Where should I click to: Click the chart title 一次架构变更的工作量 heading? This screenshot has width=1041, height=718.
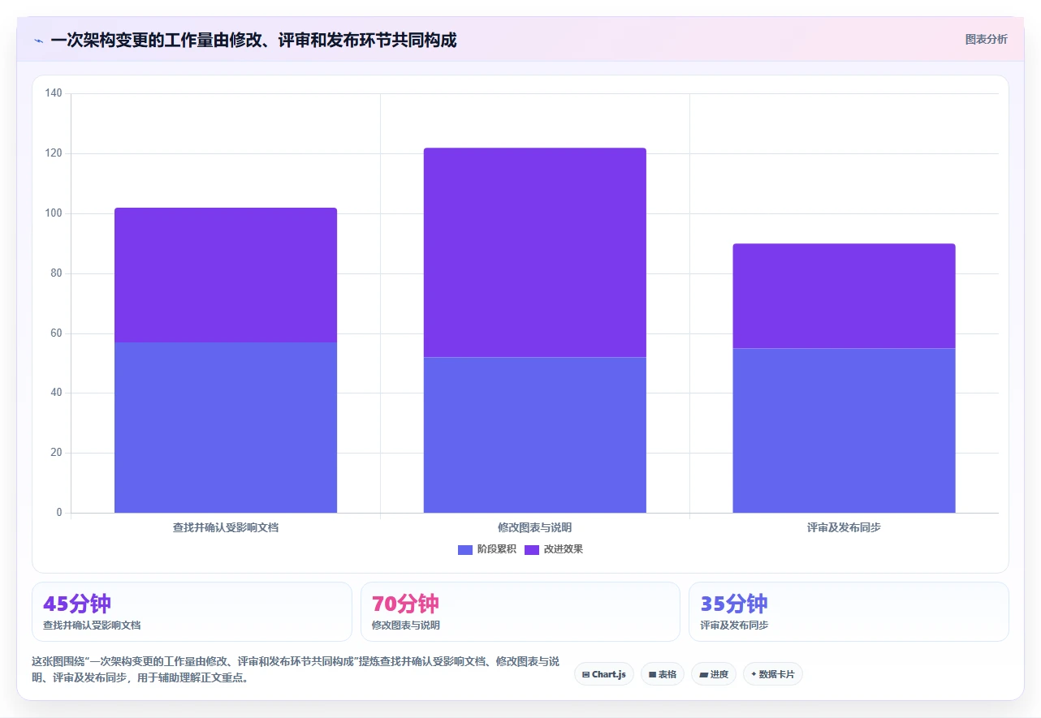253,40
